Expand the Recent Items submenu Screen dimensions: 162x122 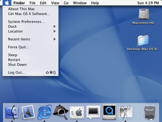[x=30, y=39]
